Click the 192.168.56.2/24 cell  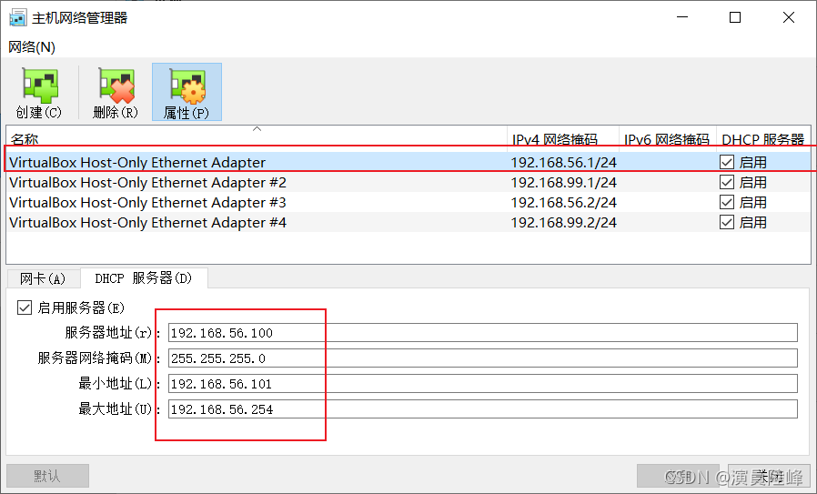pos(564,202)
